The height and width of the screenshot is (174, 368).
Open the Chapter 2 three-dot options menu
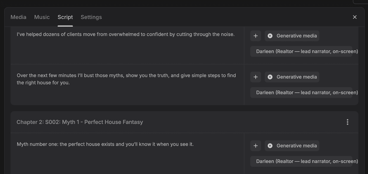pyautogui.click(x=347, y=122)
